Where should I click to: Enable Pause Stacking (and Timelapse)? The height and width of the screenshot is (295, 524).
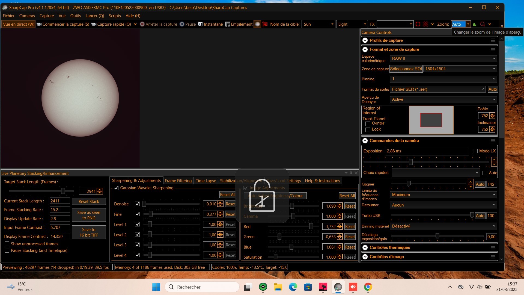(7, 250)
